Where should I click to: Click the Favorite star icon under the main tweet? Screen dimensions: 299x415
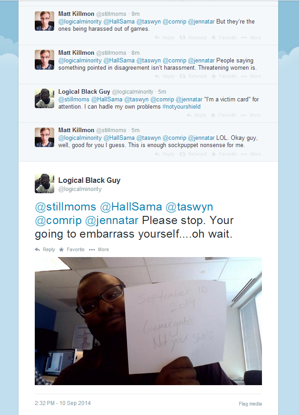tap(61, 249)
